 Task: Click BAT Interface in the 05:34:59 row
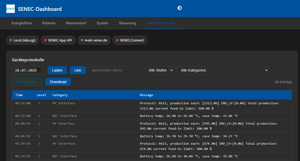pyautogui.click(x=65, y=157)
